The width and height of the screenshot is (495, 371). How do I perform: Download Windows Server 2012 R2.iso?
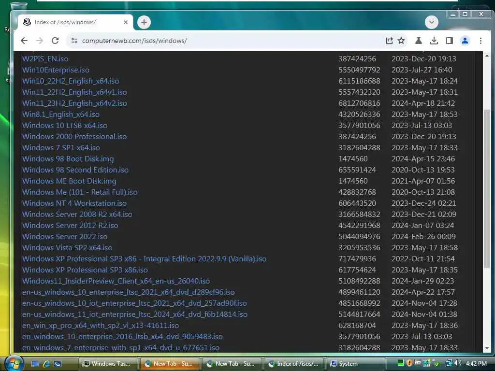pyautogui.click(x=70, y=225)
